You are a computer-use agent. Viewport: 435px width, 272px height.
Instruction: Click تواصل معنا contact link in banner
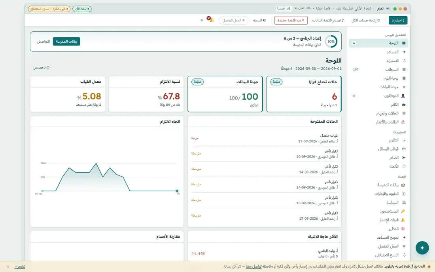point(253,266)
